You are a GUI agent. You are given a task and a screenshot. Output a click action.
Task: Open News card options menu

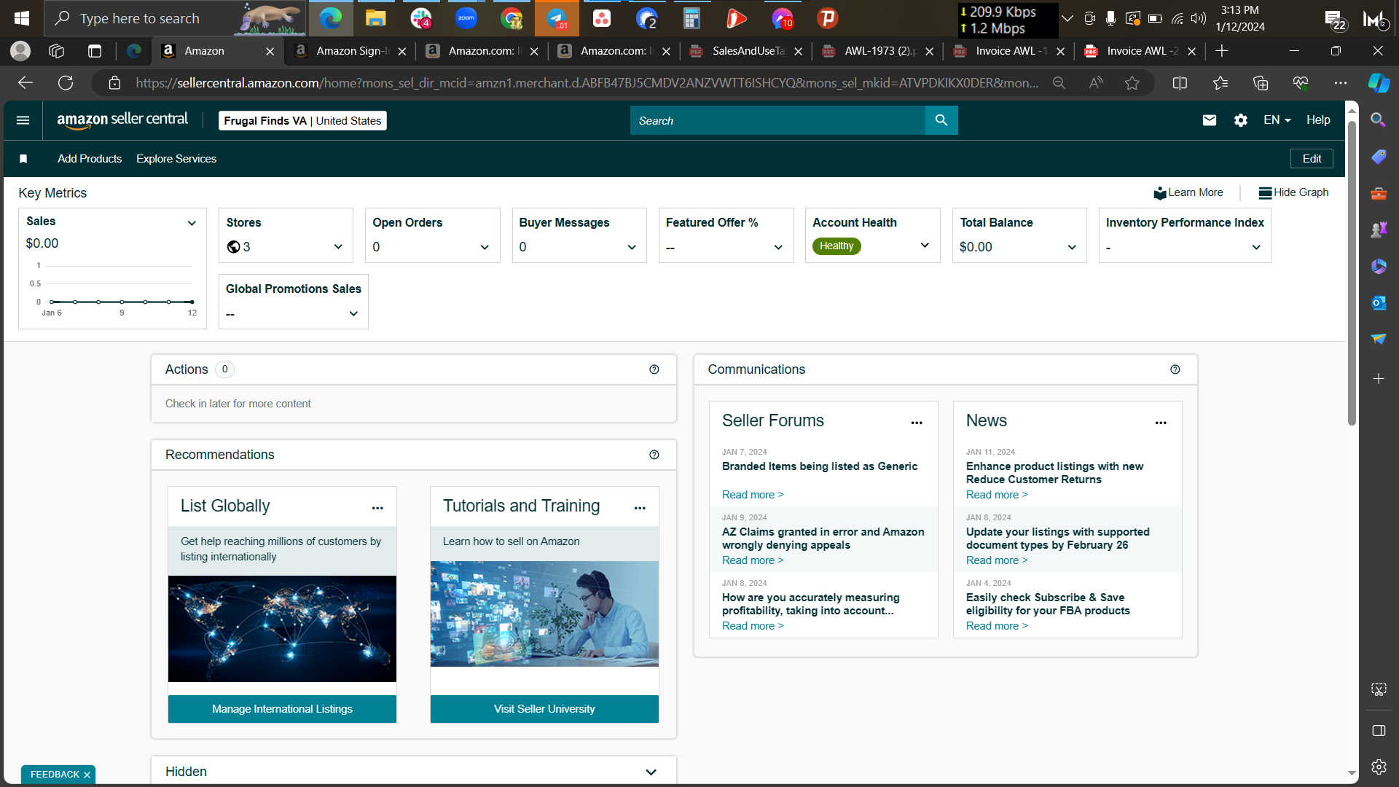coord(1161,423)
